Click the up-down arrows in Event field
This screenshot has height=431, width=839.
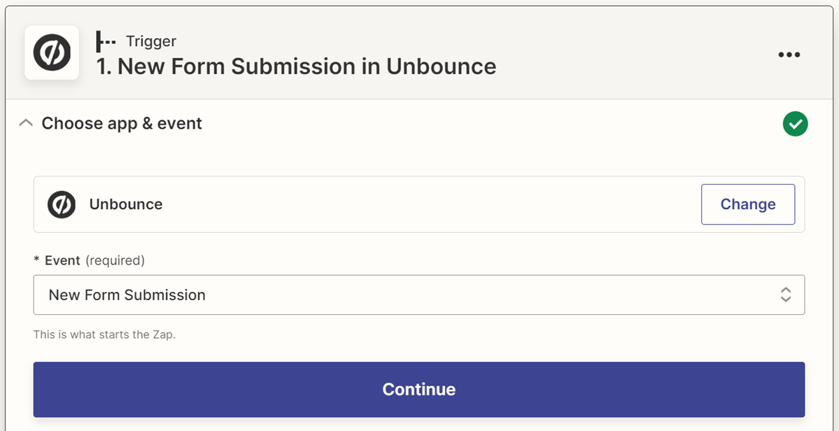tap(786, 295)
